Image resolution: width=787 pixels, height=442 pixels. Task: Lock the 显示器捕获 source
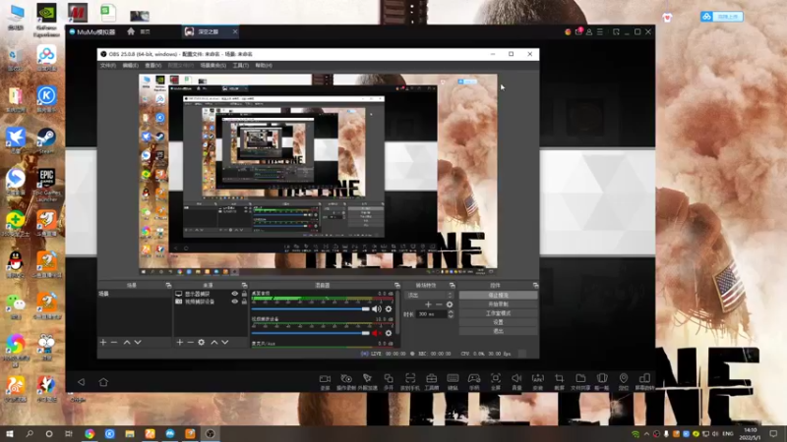tap(244, 294)
